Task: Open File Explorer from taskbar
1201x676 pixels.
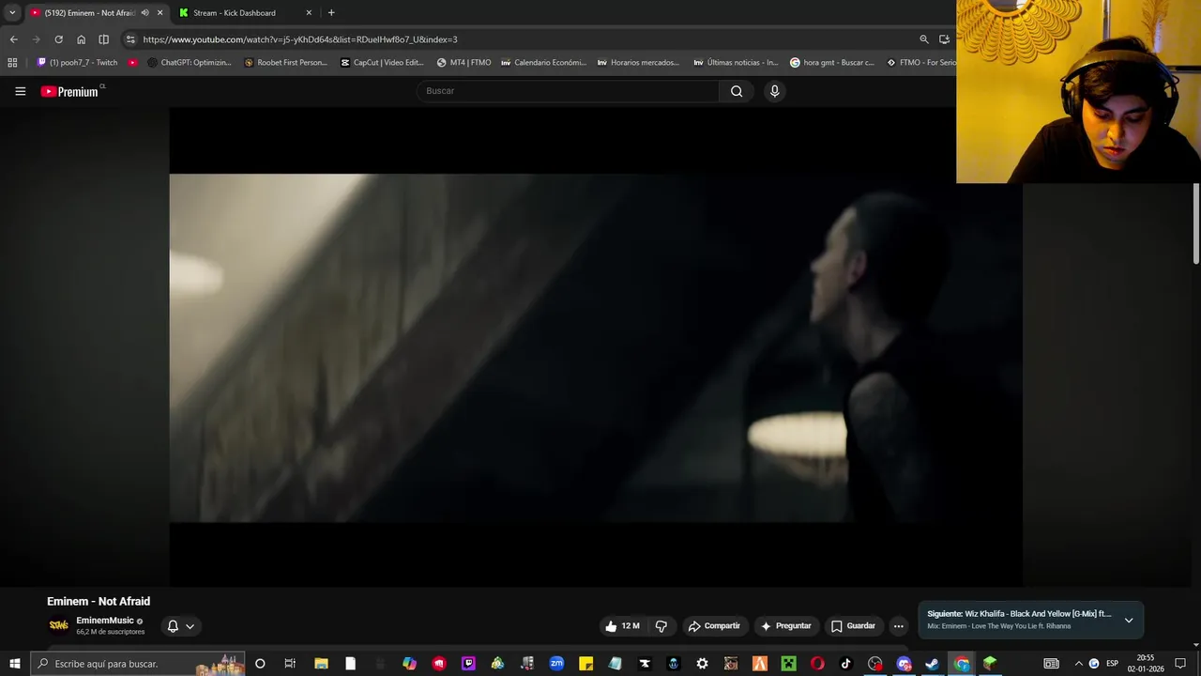Action: pos(321,664)
